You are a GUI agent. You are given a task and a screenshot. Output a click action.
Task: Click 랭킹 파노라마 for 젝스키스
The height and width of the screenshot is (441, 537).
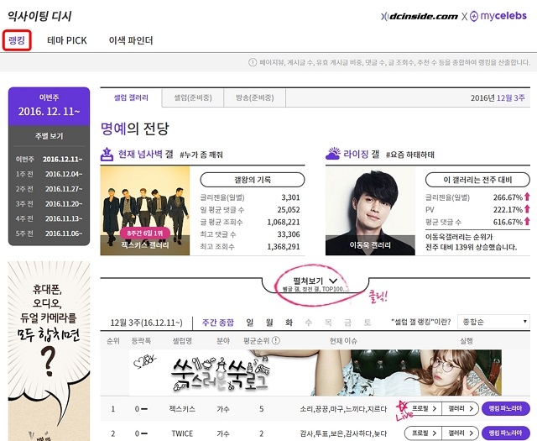point(505,408)
